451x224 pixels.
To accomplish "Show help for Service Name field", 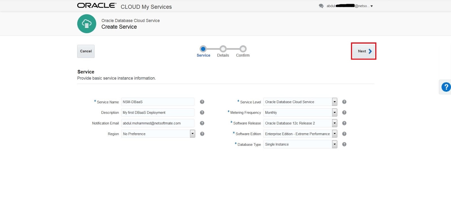I will click(202, 102).
